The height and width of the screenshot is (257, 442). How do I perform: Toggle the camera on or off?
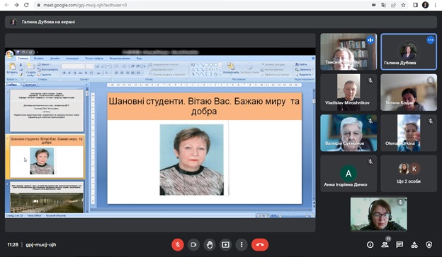click(193, 244)
